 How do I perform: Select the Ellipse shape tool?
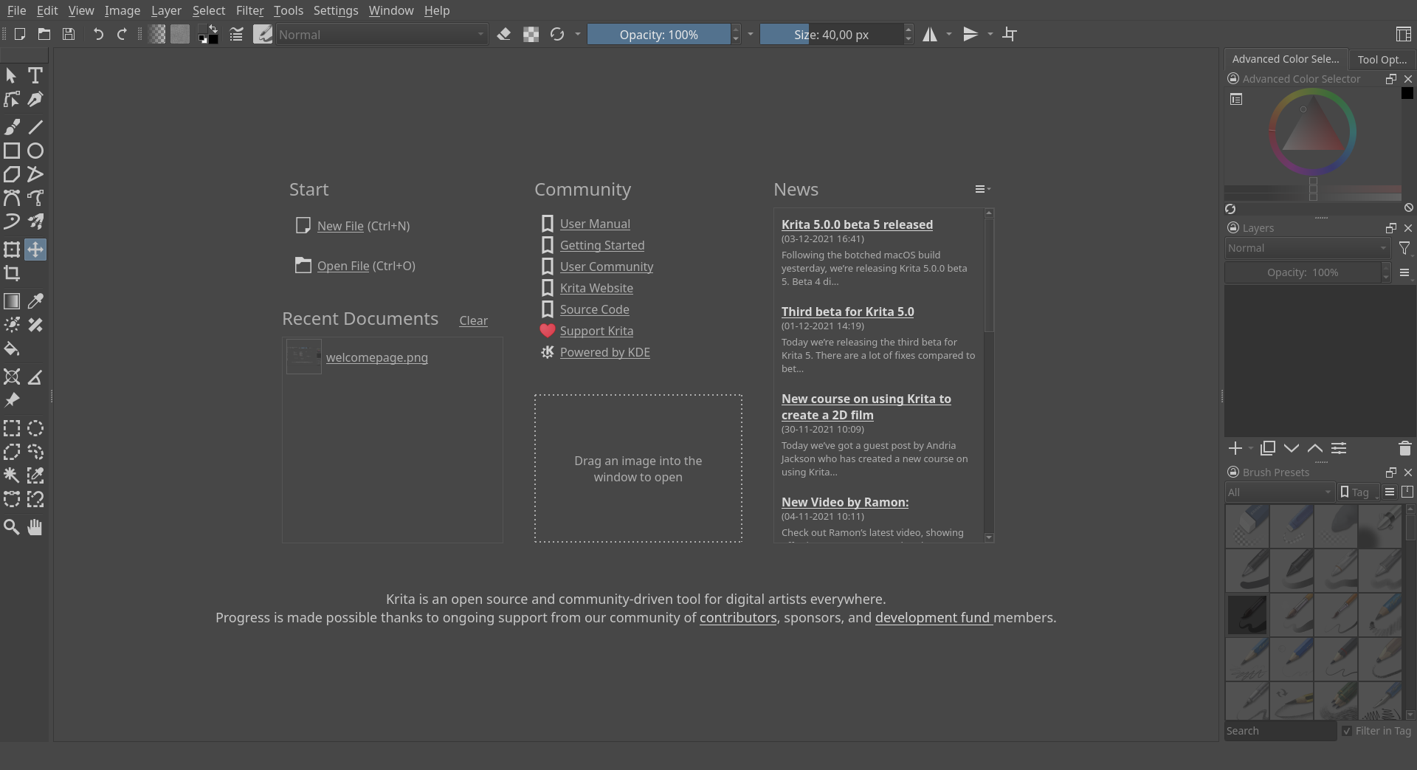tap(35, 151)
